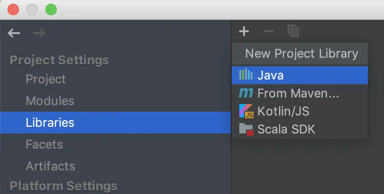The width and height of the screenshot is (384, 194).
Task: Click the Project Settings section header
Action: click(59, 60)
